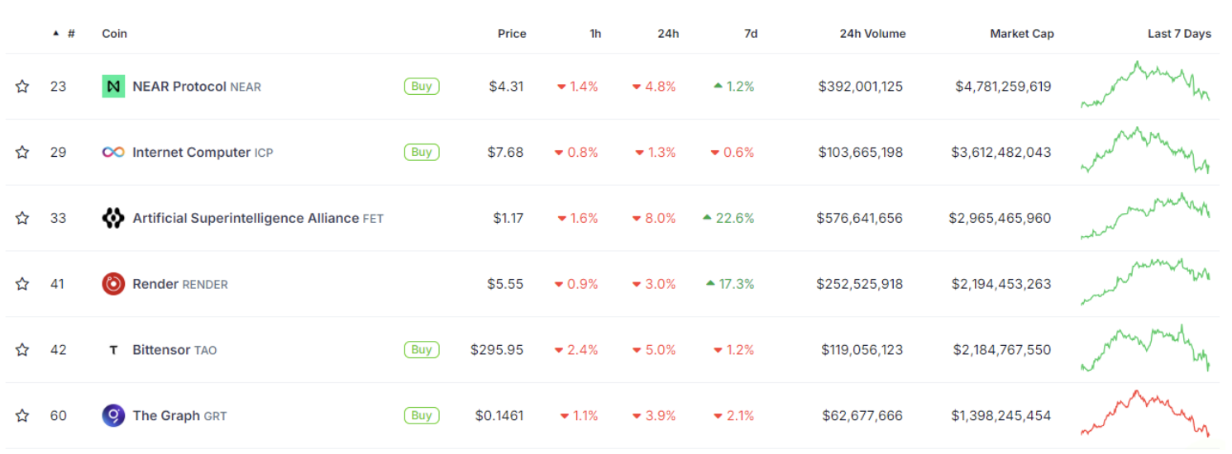
Task: Click Buy button for Bittensor TAO
Action: (x=422, y=350)
